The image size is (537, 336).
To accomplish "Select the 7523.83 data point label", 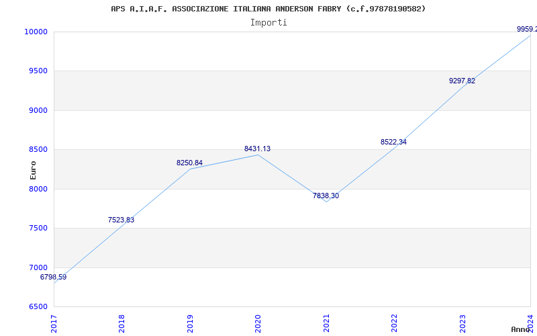I will 121,220.
